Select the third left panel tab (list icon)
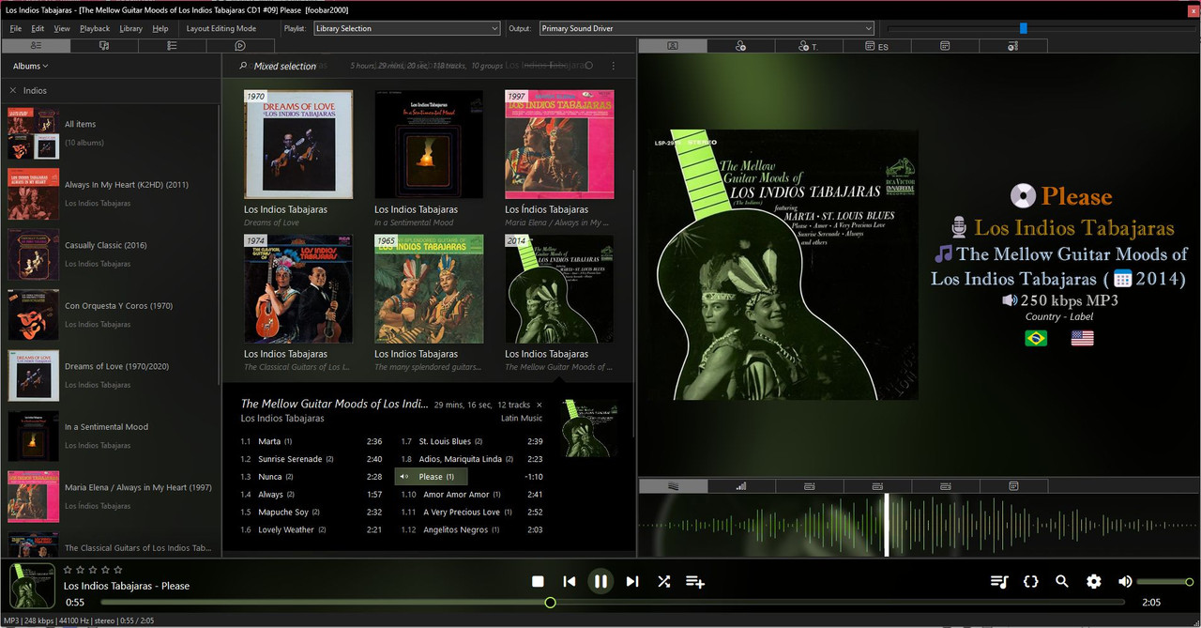Screen dimensions: 1201x628 tap(172, 45)
